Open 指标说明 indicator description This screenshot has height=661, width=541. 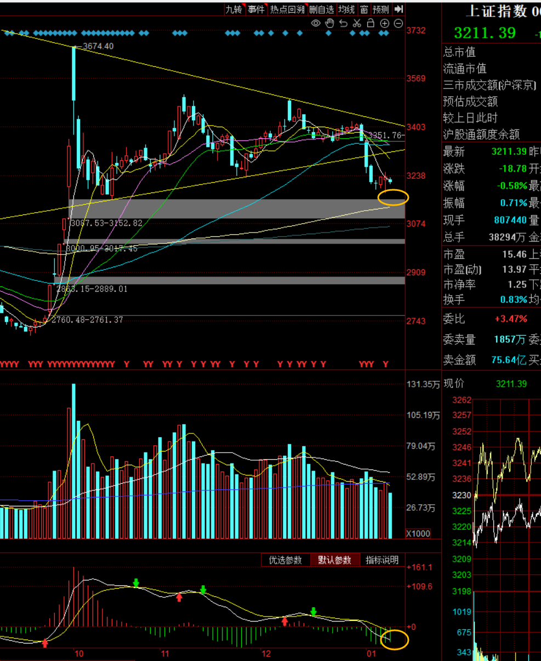tap(383, 560)
